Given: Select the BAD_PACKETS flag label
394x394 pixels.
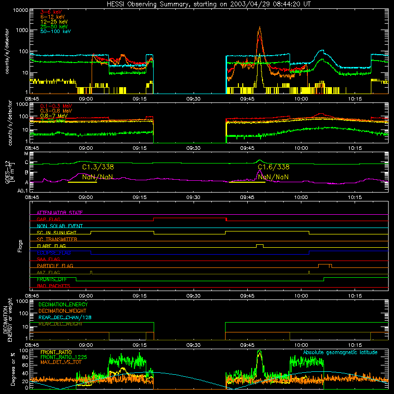Looking at the screenshot, I should pos(54,286).
